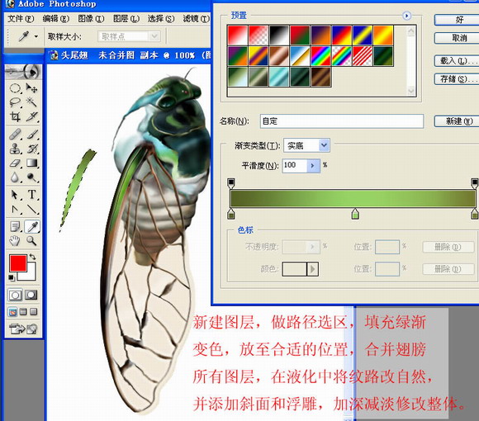Click the 平滑度 value field showing 100
Screen dimensions: 479x421
pyautogui.click(x=295, y=165)
